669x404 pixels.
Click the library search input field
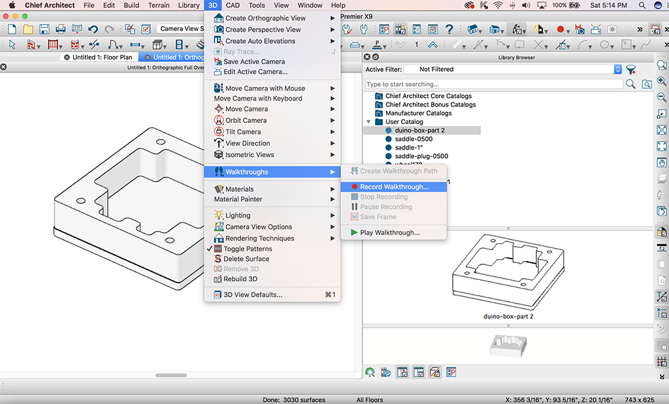[x=494, y=84]
